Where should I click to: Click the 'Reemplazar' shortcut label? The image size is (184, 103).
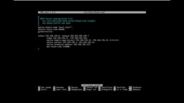point(77,90)
